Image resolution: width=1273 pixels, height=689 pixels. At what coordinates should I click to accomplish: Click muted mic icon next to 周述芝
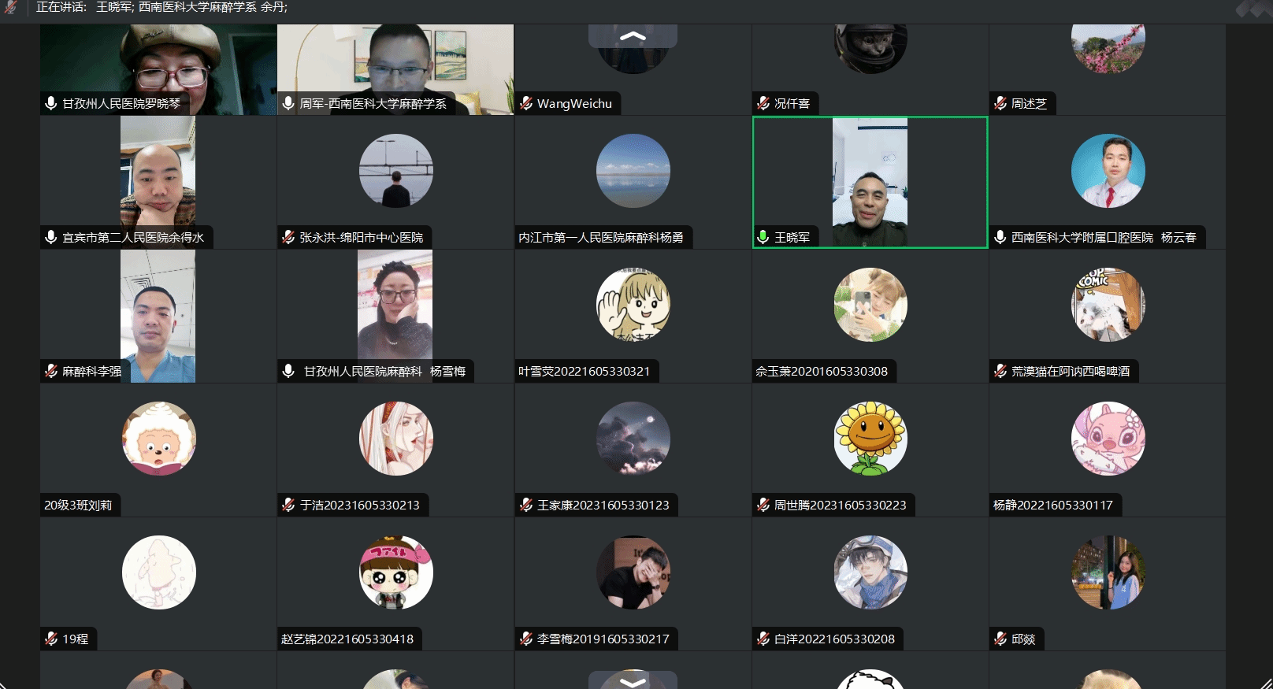pos(1000,103)
